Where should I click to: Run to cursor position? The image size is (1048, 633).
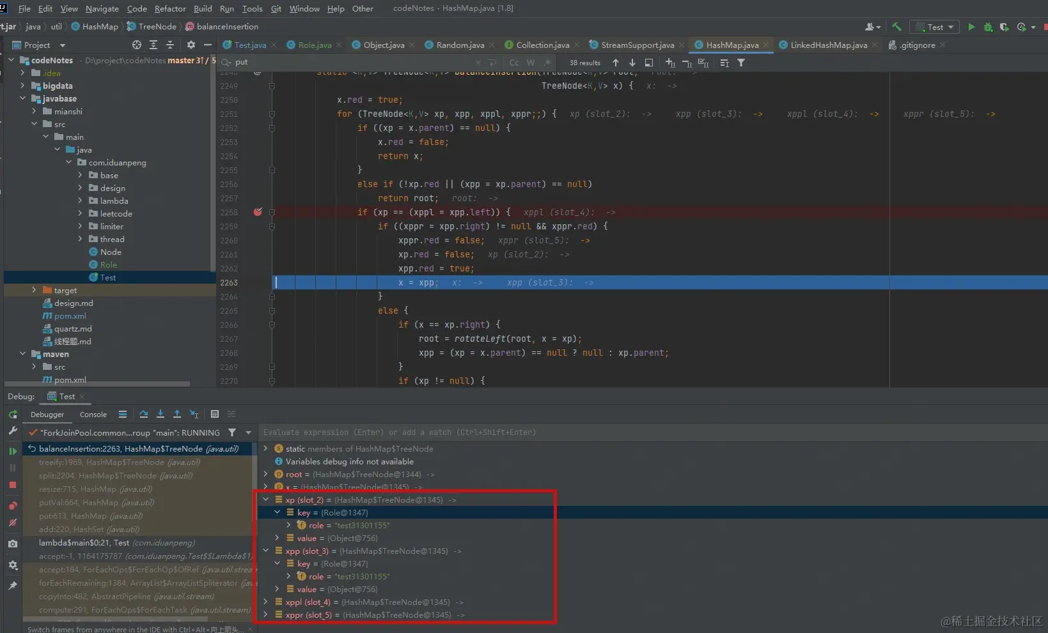194,414
